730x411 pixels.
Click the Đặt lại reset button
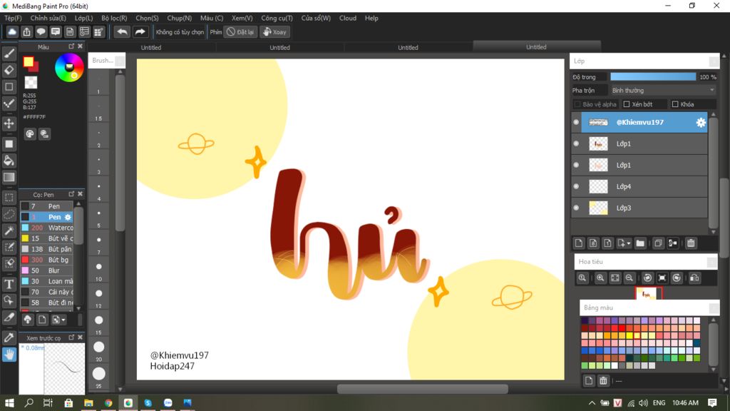click(x=240, y=31)
